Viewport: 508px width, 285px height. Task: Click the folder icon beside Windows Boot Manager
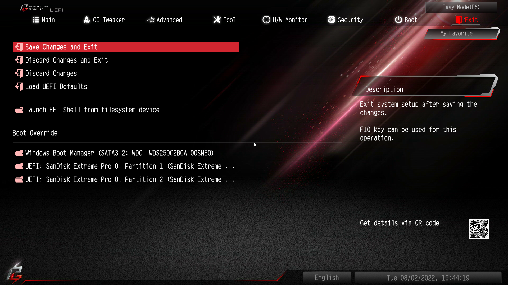(x=19, y=153)
